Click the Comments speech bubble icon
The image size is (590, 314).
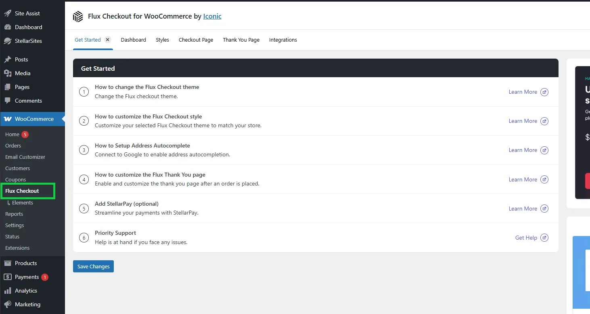[x=7, y=101]
